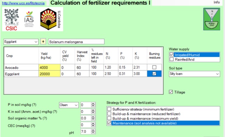The height and width of the screenshot is (137, 225).
Task: Click the K in soil input field
Action: (x=86, y=112)
